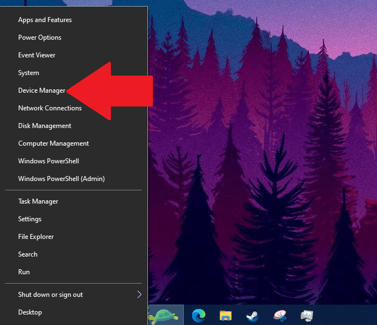Open the monitor graph taskbar icon
This screenshot has width=377, height=325.
307,315
